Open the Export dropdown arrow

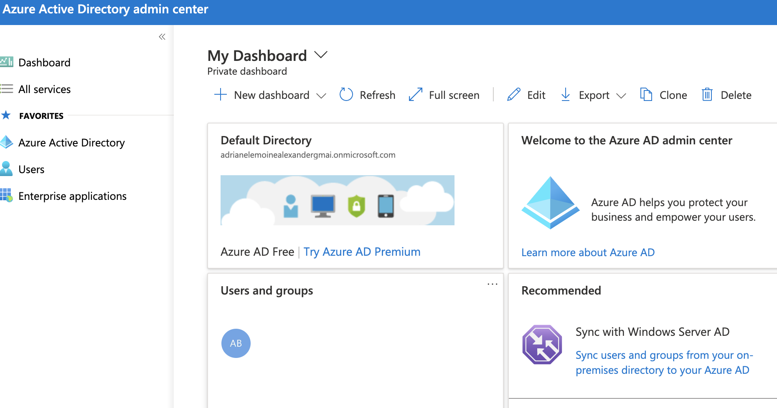(621, 96)
